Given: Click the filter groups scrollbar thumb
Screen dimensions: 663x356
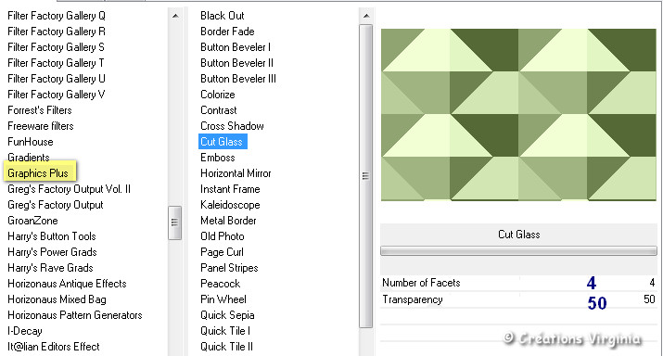Looking at the screenshot, I should pyautogui.click(x=174, y=223).
